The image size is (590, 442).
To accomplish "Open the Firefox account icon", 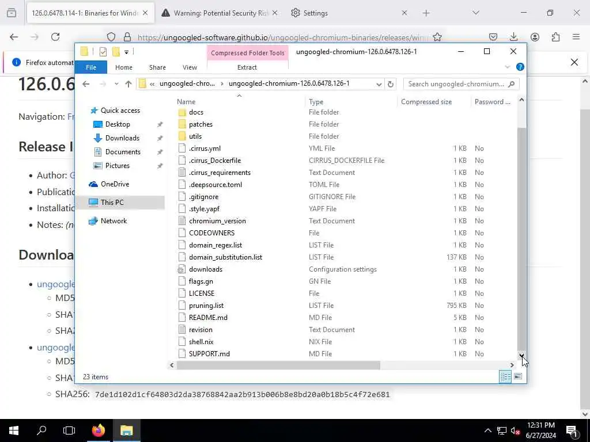I will coord(535,37).
